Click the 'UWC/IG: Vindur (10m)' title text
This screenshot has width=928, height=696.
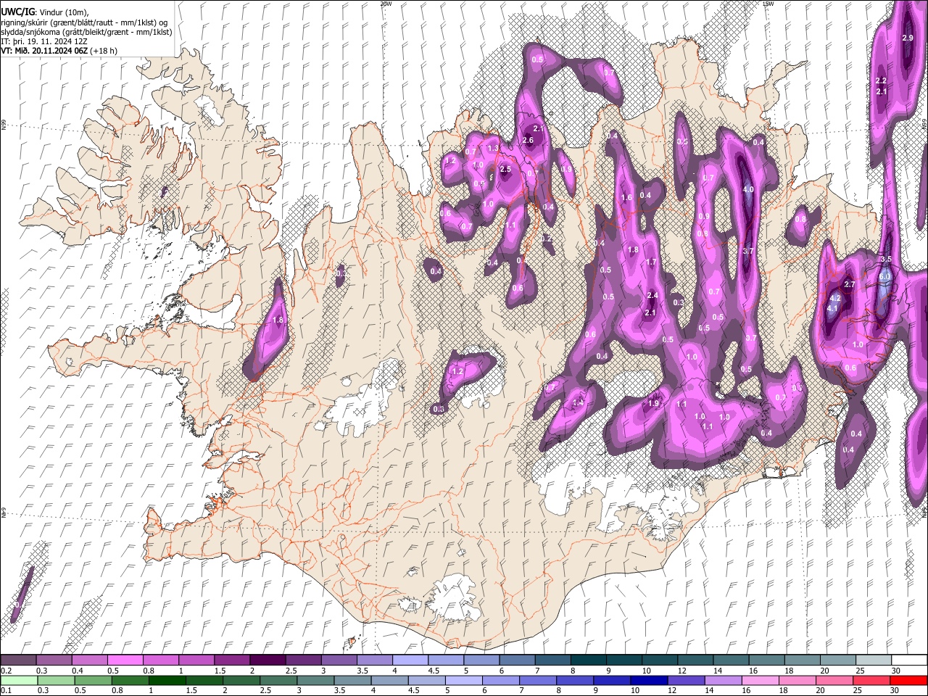tap(45, 12)
